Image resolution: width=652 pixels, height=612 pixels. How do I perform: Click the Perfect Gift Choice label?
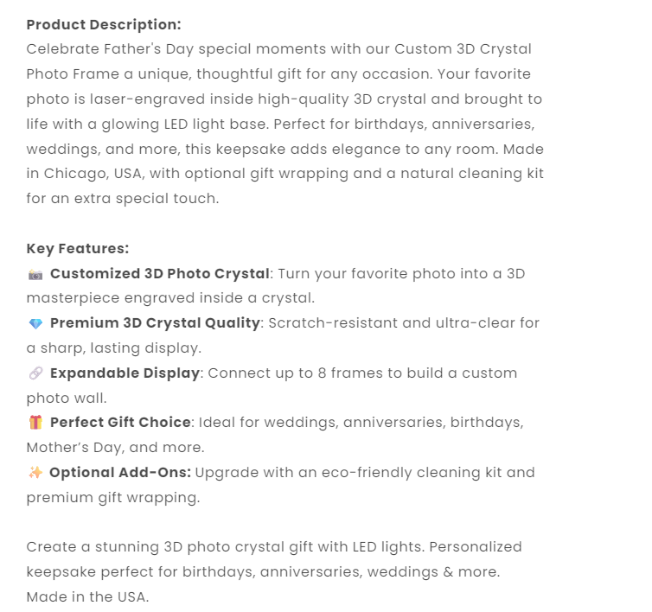[x=120, y=423]
